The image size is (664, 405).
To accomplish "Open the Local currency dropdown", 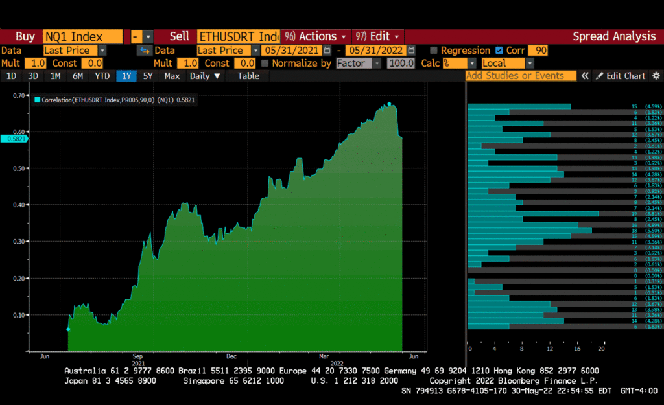I will pos(530,64).
